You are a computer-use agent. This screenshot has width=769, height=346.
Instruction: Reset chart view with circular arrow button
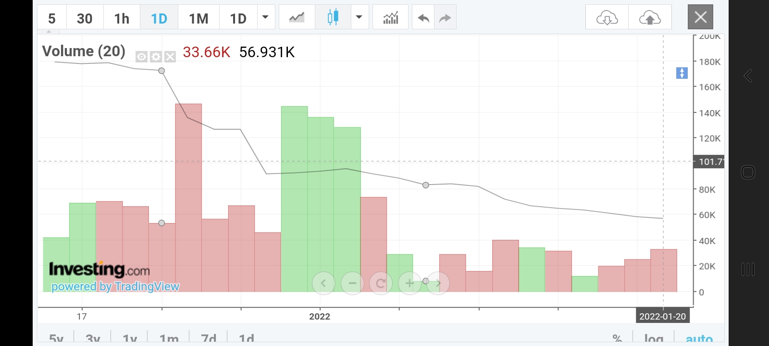click(x=381, y=283)
